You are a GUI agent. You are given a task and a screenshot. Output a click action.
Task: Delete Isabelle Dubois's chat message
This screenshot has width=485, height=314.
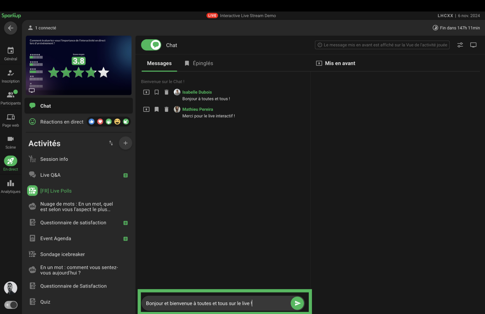[x=166, y=92]
